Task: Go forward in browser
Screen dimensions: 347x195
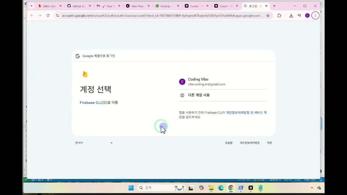Action: [x=40, y=16]
